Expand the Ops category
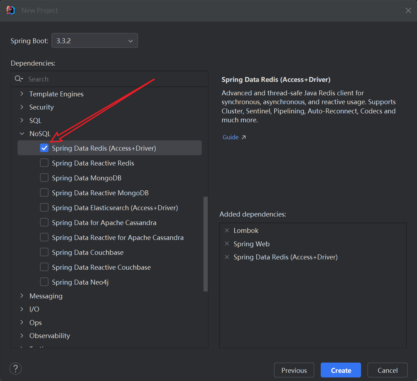This screenshot has height=381, width=417. click(x=22, y=323)
